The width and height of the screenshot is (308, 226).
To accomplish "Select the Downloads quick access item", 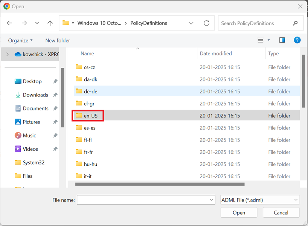I will tap(35, 95).
